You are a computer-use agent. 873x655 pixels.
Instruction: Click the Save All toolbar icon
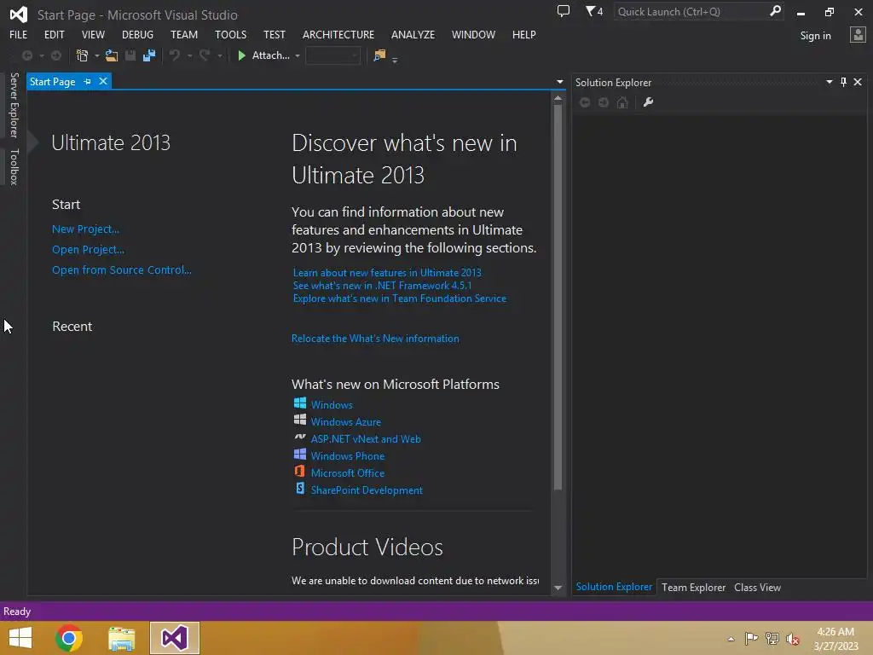149,55
